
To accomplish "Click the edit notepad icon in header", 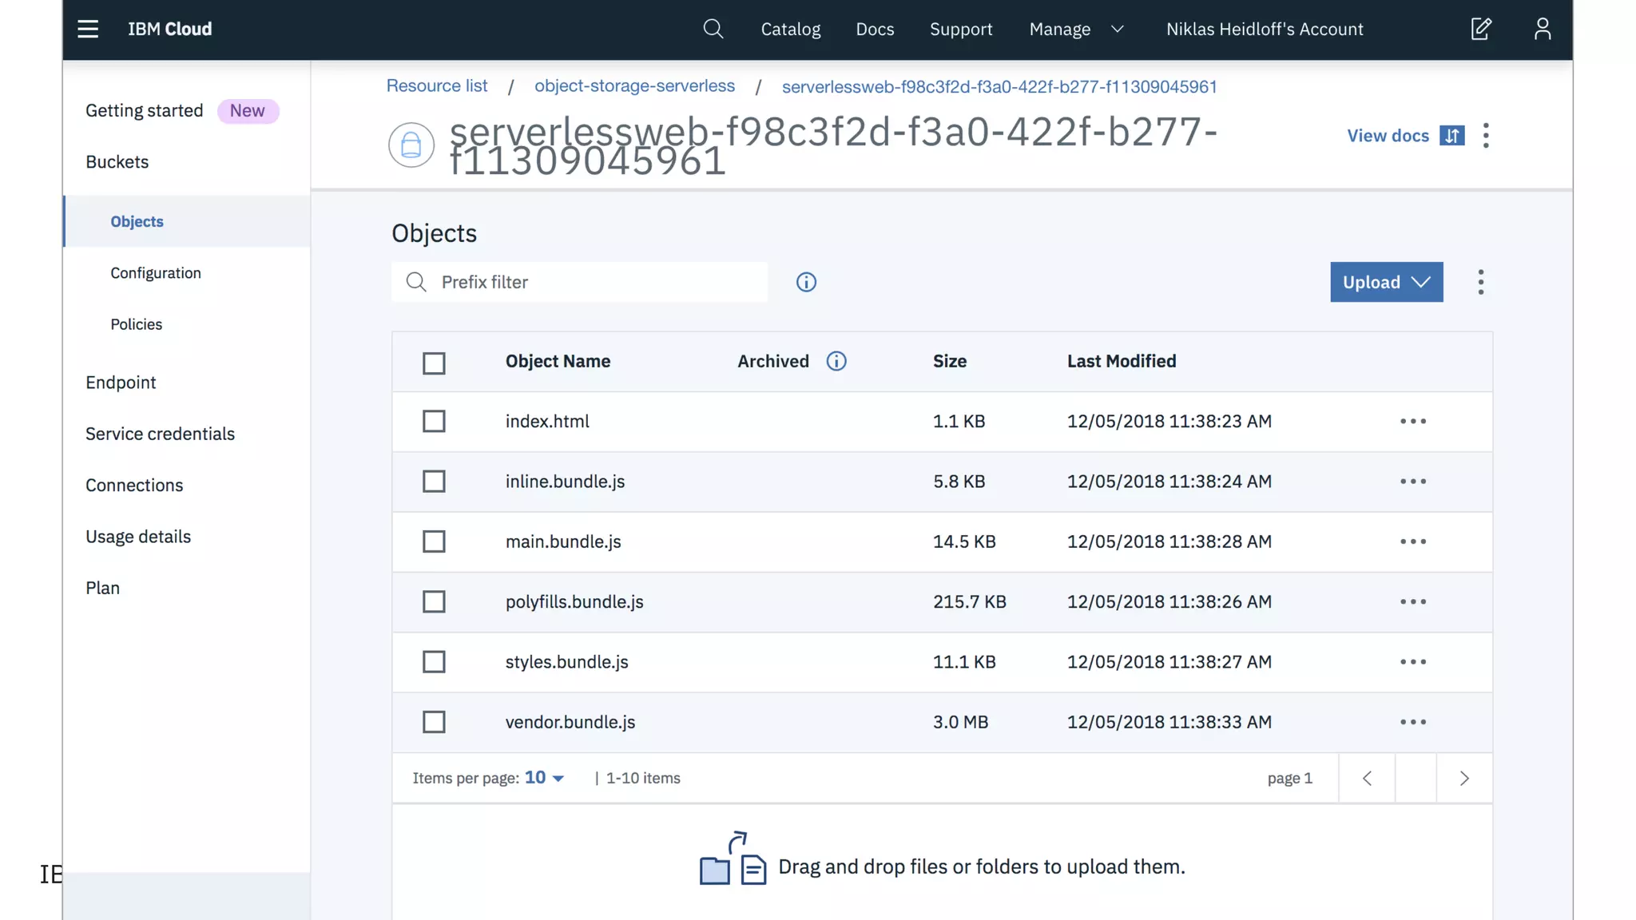I will pos(1480,30).
